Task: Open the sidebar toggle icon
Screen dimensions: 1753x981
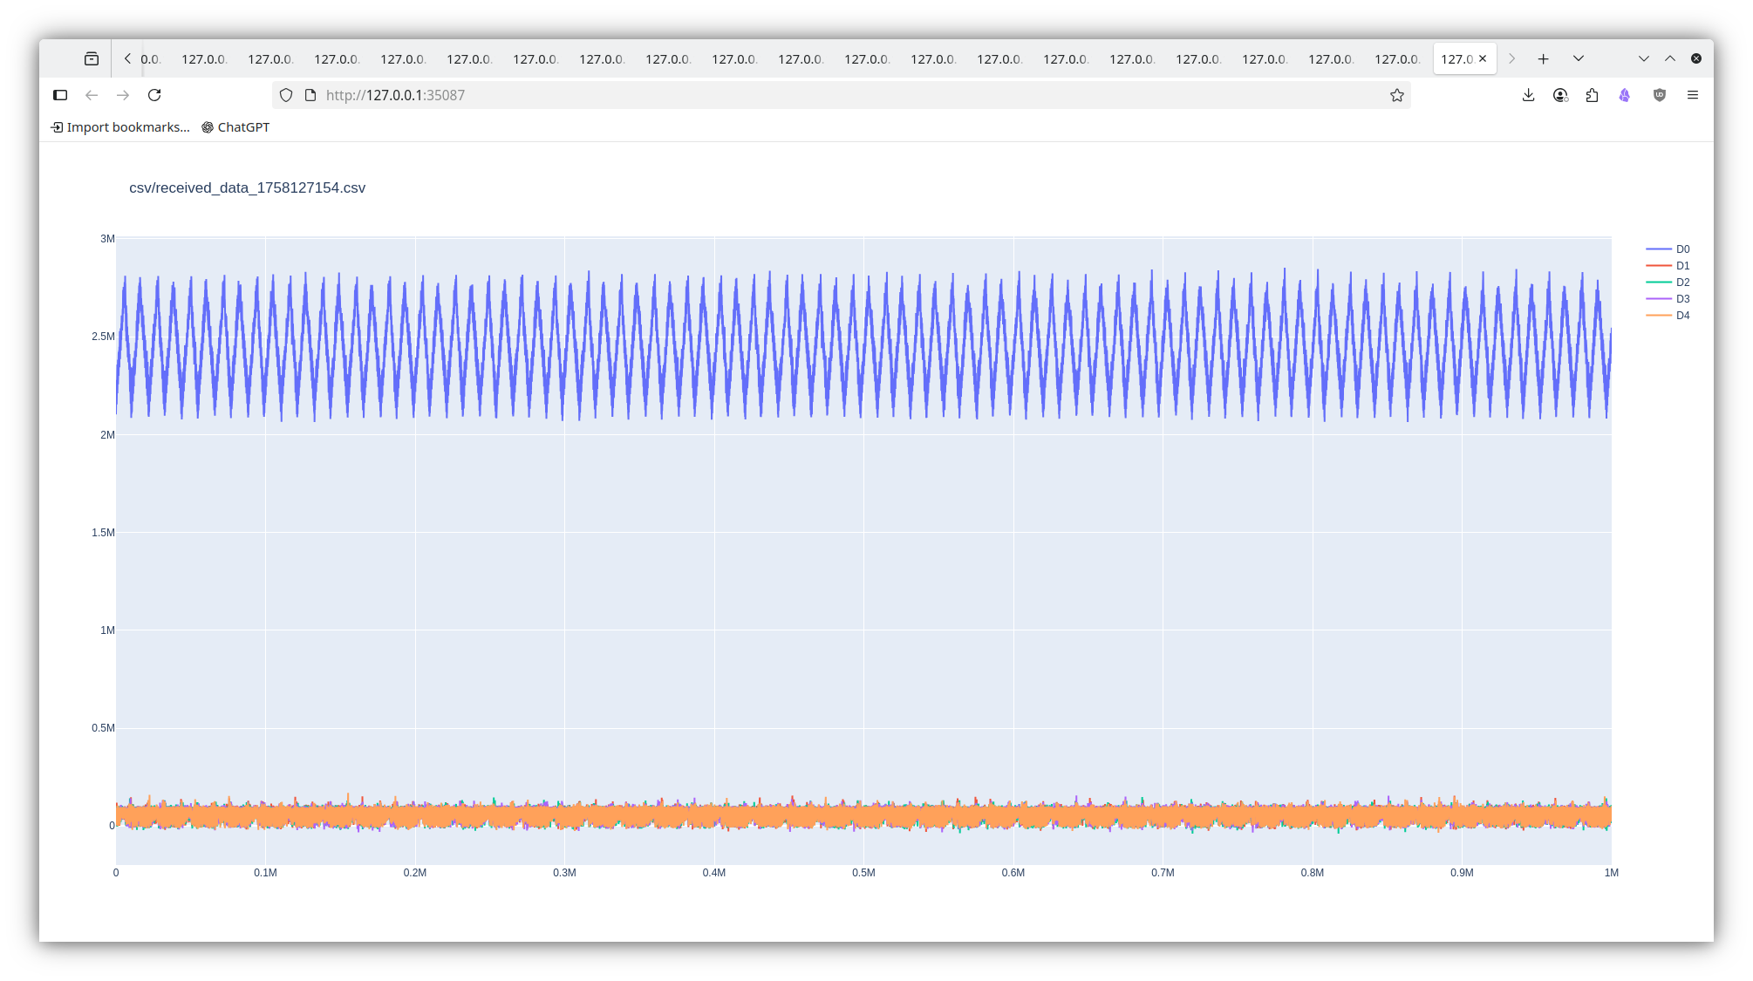Action: [60, 95]
